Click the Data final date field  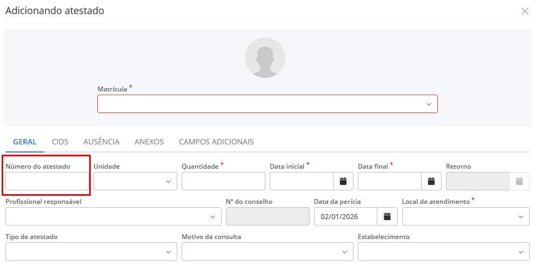(390, 181)
